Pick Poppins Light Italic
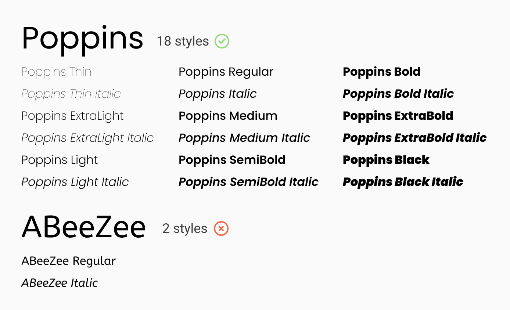 [75, 182]
